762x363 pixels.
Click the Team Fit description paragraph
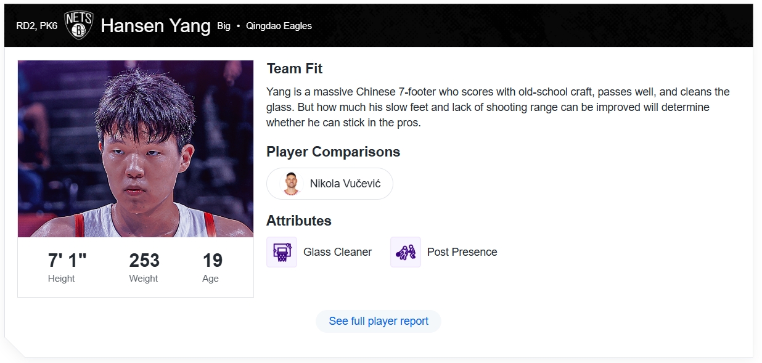click(498, 107)
